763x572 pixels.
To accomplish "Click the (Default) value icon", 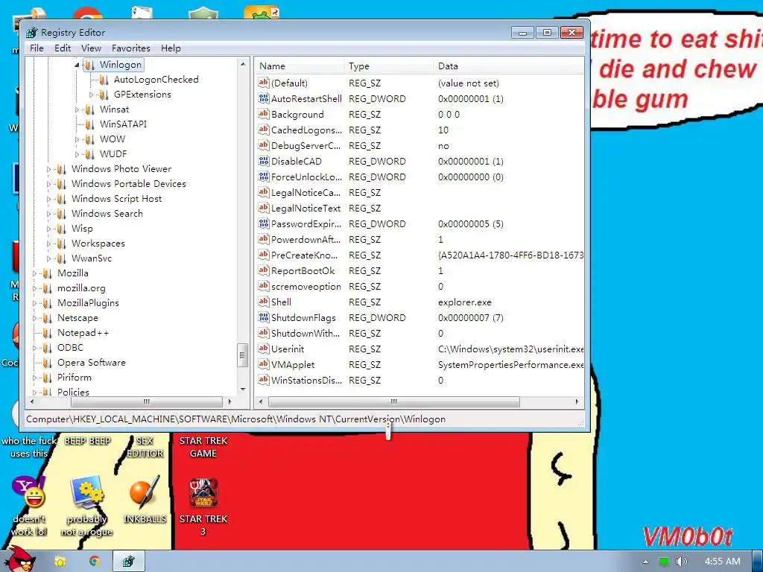I will (263, 83).
